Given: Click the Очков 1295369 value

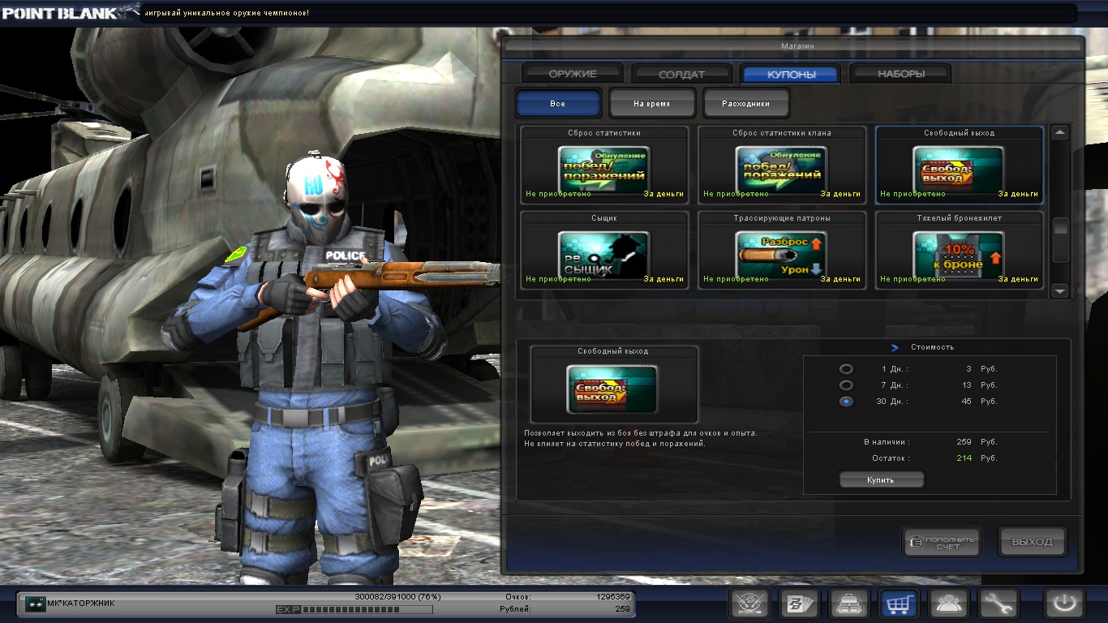Looking at the screenshot, I should coord(612,596).
